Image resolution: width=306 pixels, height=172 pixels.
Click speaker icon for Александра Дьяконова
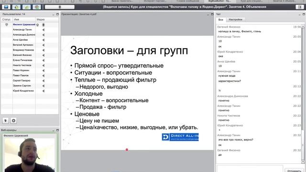[44, 35]
